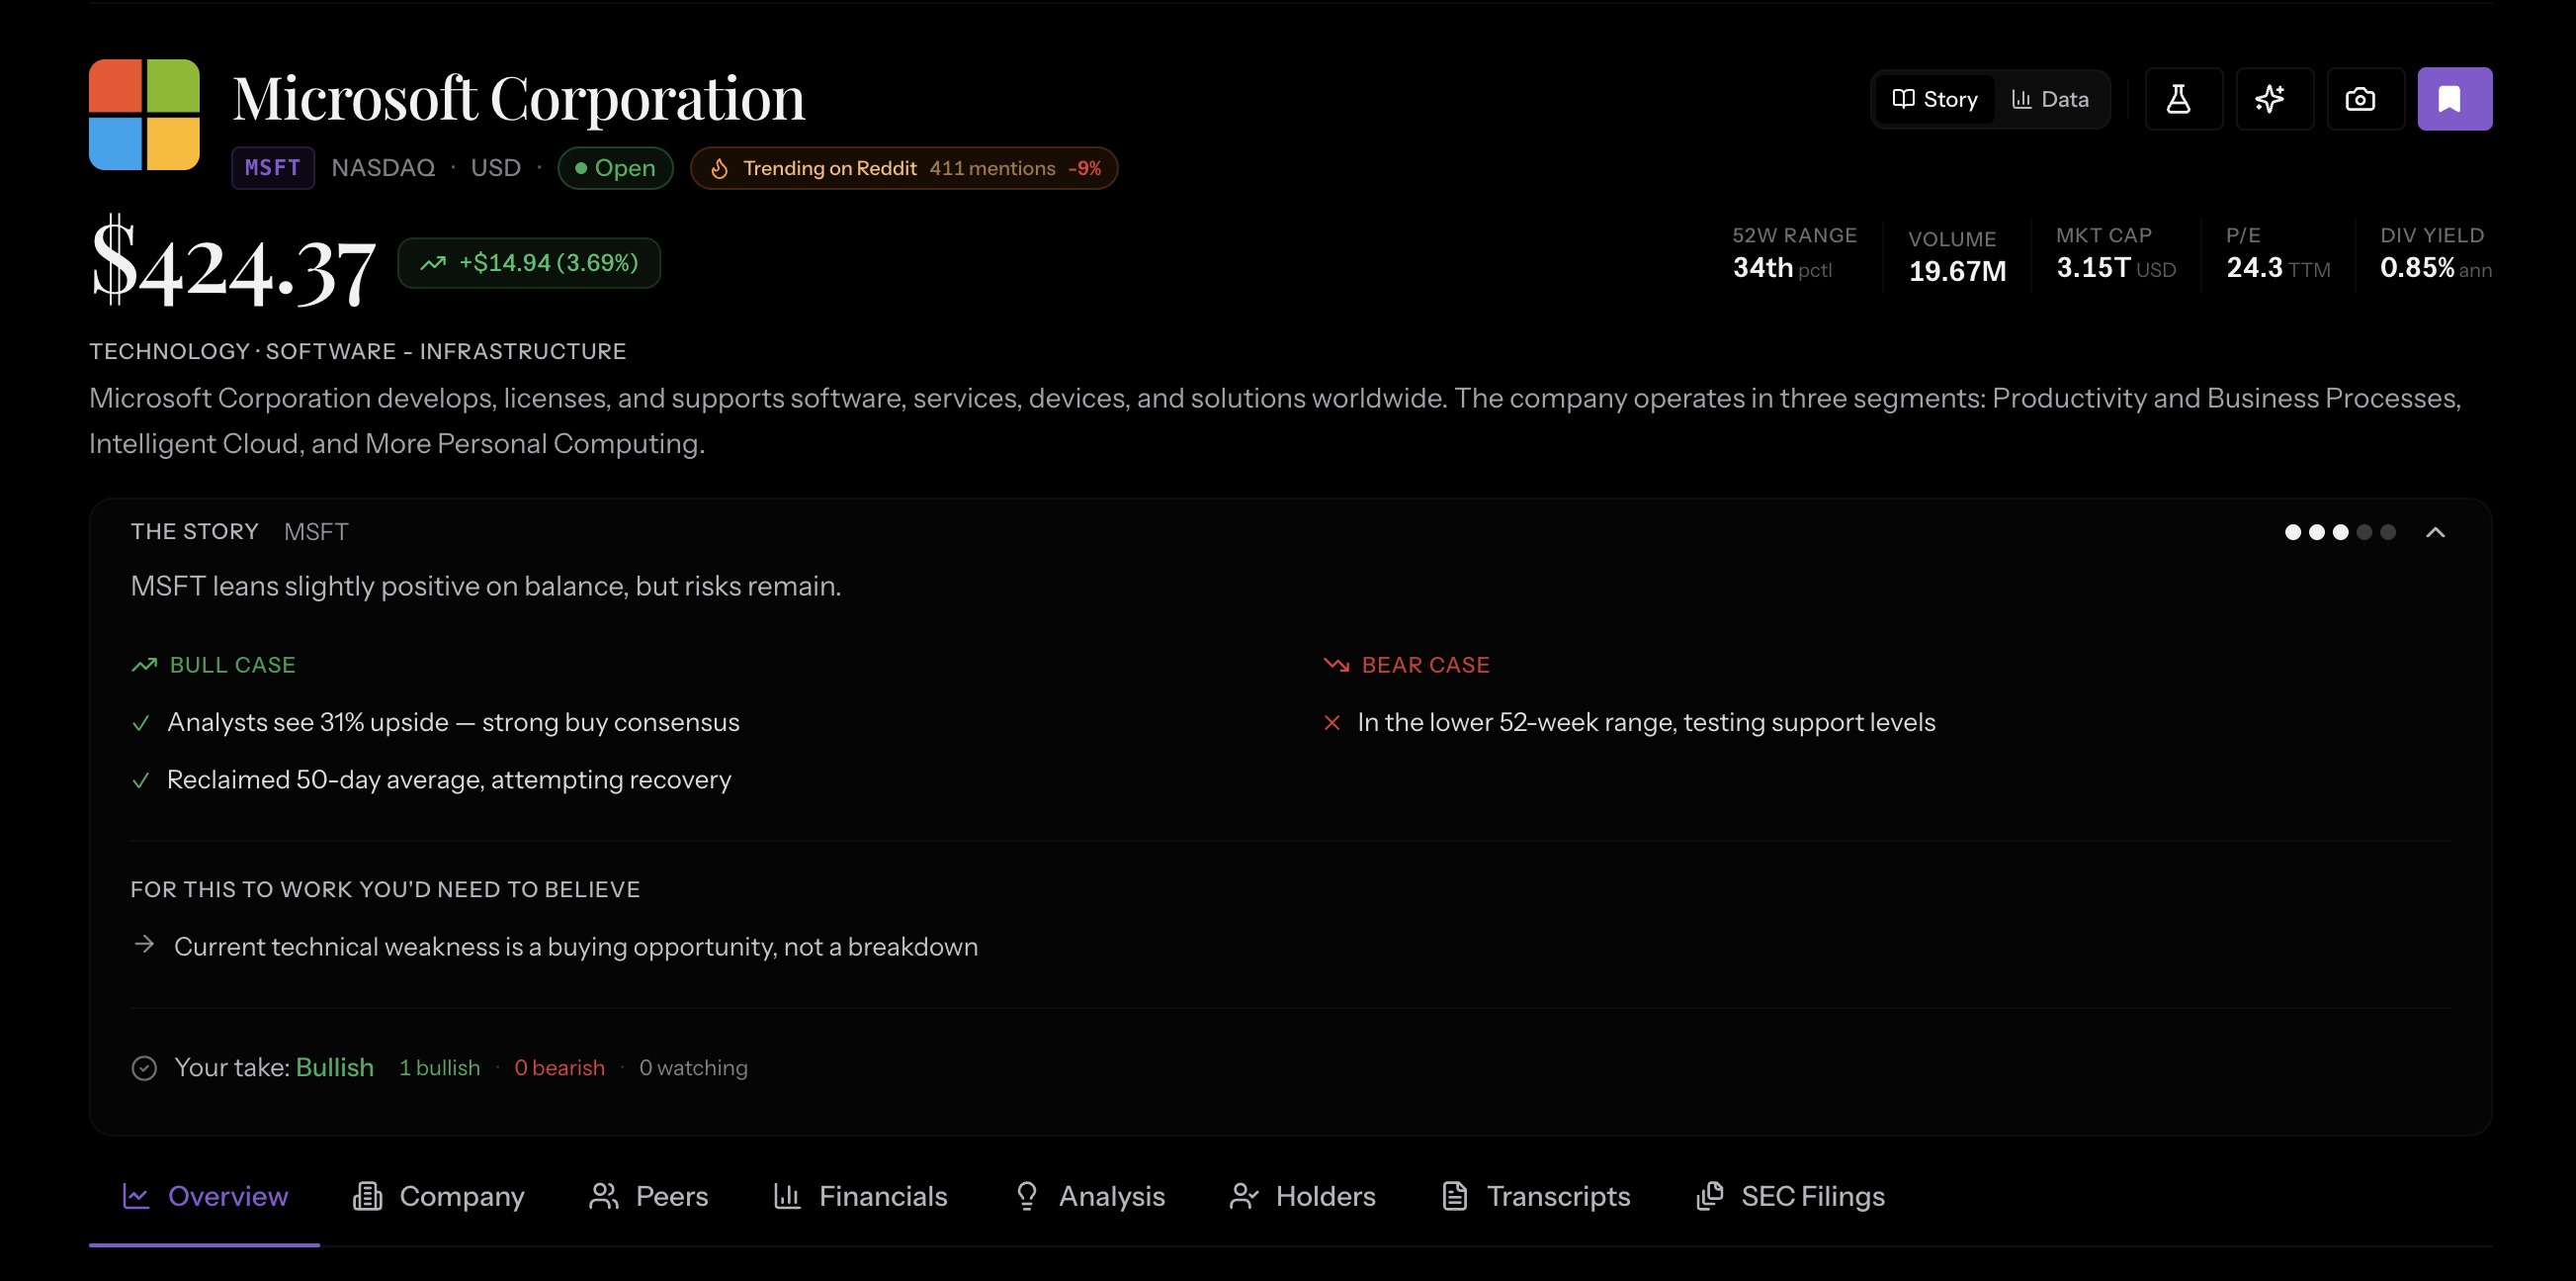
Task: Click the MSFT ticker badge
Action: [273, 168]
